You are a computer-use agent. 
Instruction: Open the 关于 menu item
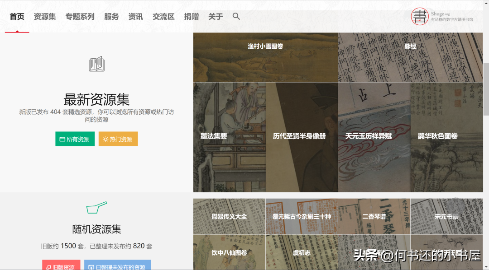coord(216,17)
